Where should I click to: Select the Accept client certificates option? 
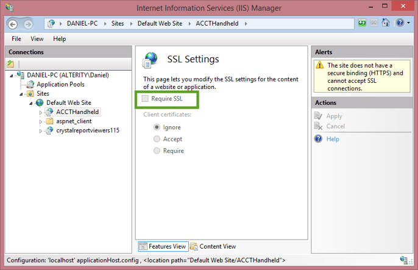[x=157, y=139]
